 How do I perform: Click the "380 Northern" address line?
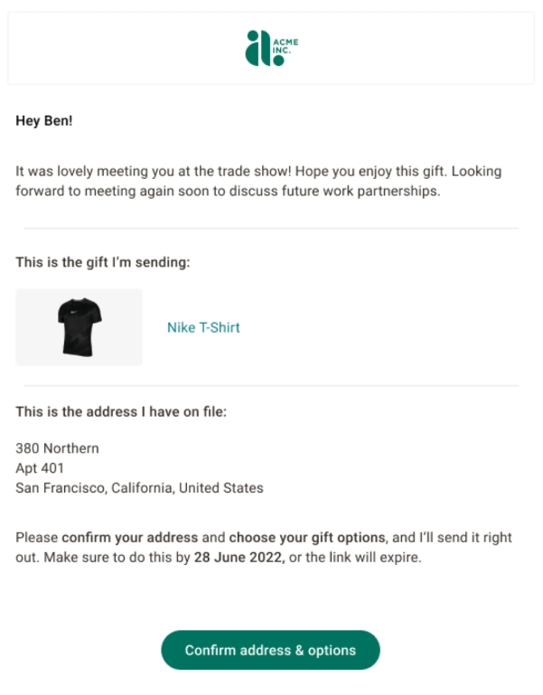57,448
